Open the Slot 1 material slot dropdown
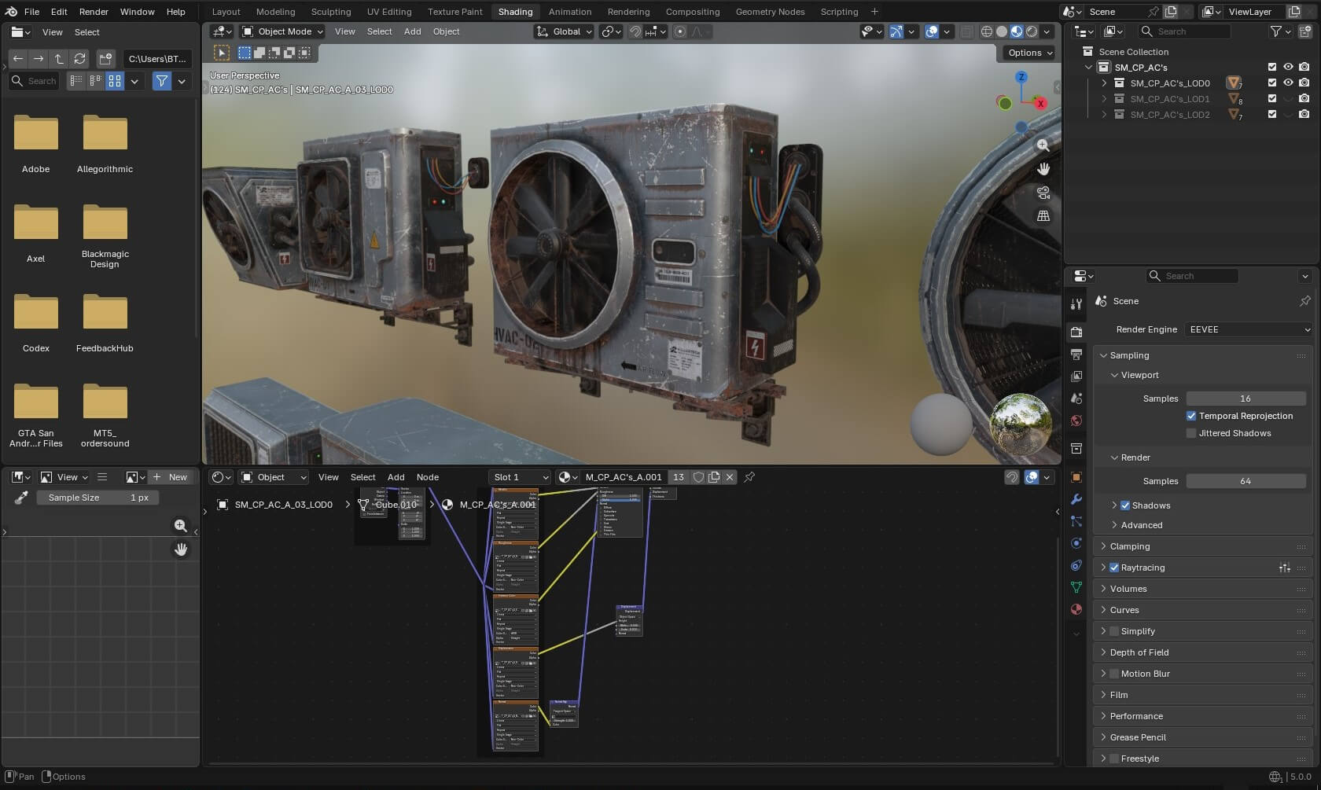The image size is (1321, 790). tap(519, 477)
